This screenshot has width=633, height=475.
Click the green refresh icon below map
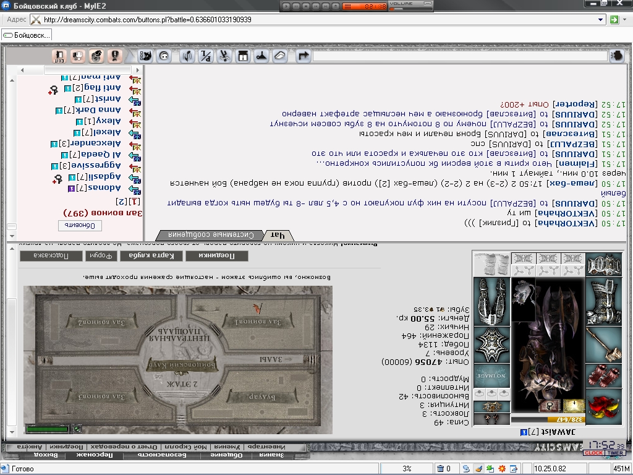[x=77, y=429]
